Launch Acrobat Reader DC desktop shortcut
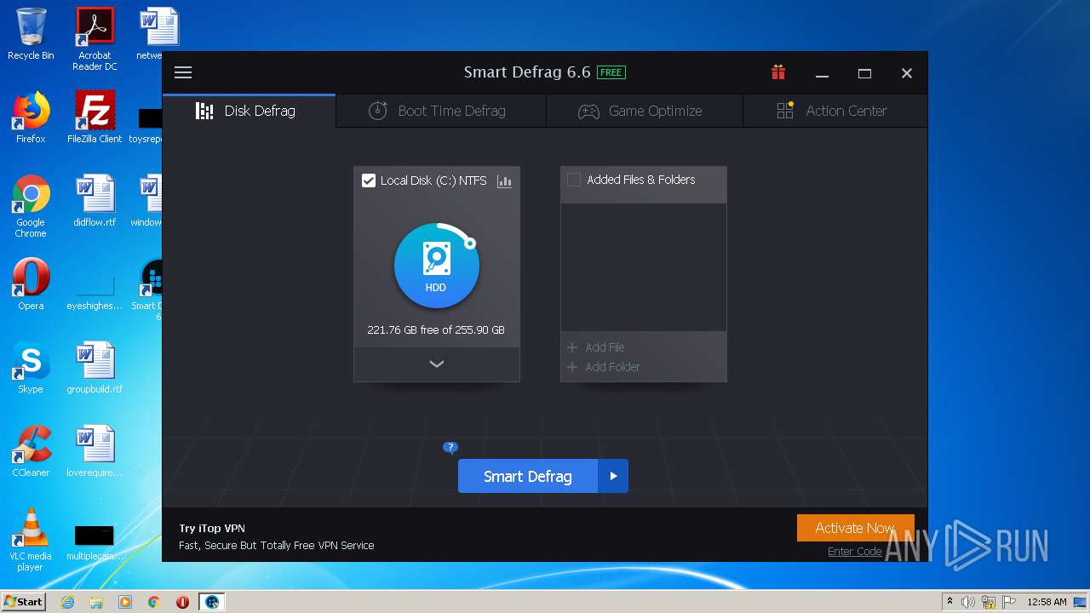The image size is (1090, 613). coord(95,38)
